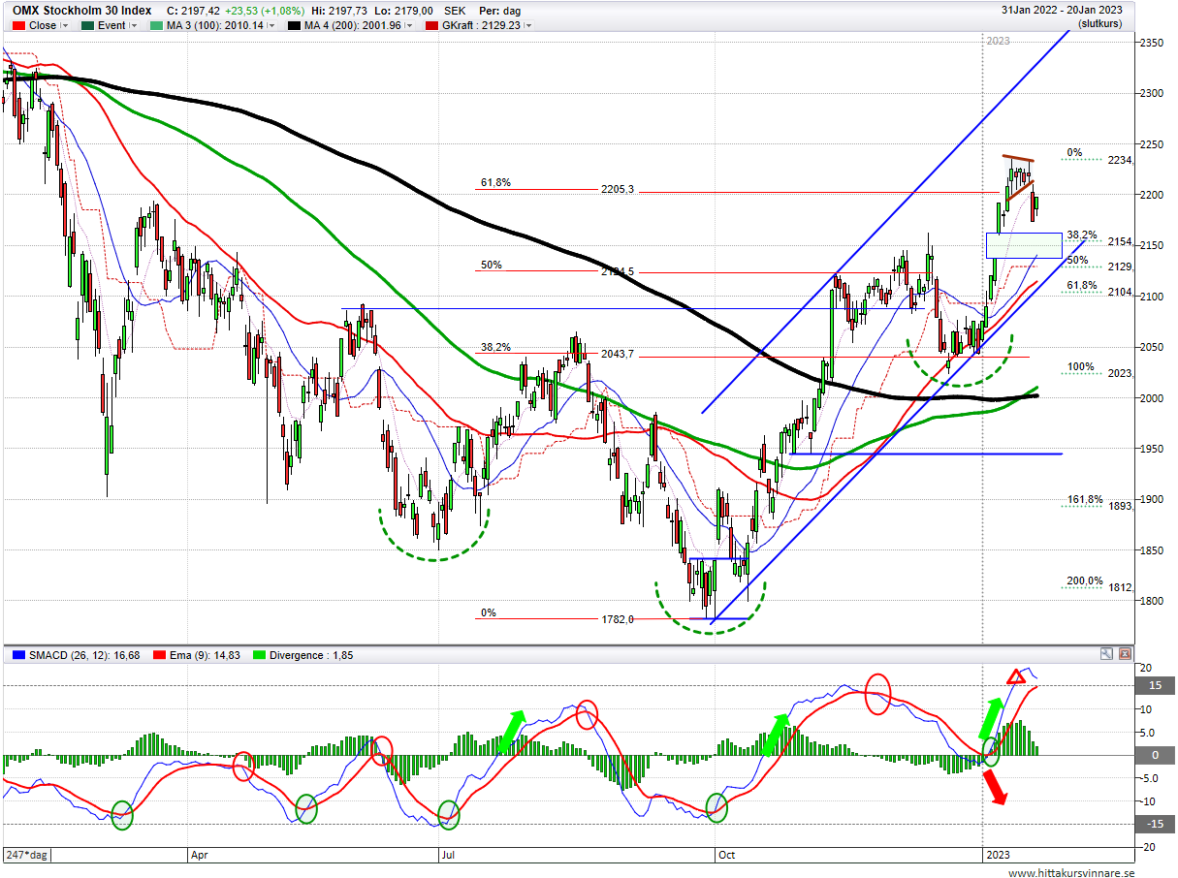Open the Event series dropdown arrow

coord(133,26)
